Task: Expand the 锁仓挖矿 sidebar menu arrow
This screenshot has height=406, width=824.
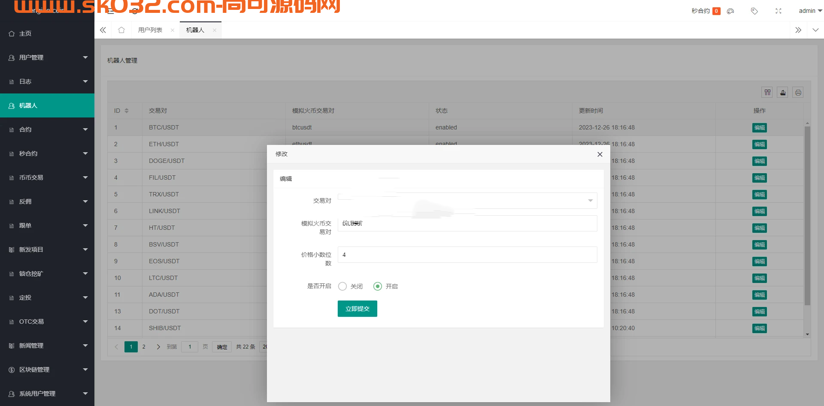Action: click(85, 274)
